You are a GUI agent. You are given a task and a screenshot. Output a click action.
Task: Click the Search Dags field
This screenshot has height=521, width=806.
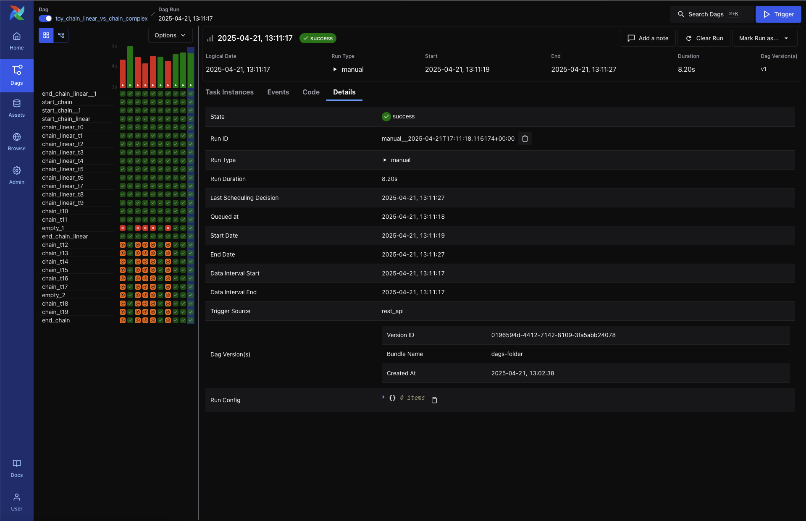pyautogui.click(x=710, y=14)
